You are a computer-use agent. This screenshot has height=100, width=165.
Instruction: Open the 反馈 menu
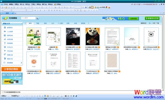[57, 4]
